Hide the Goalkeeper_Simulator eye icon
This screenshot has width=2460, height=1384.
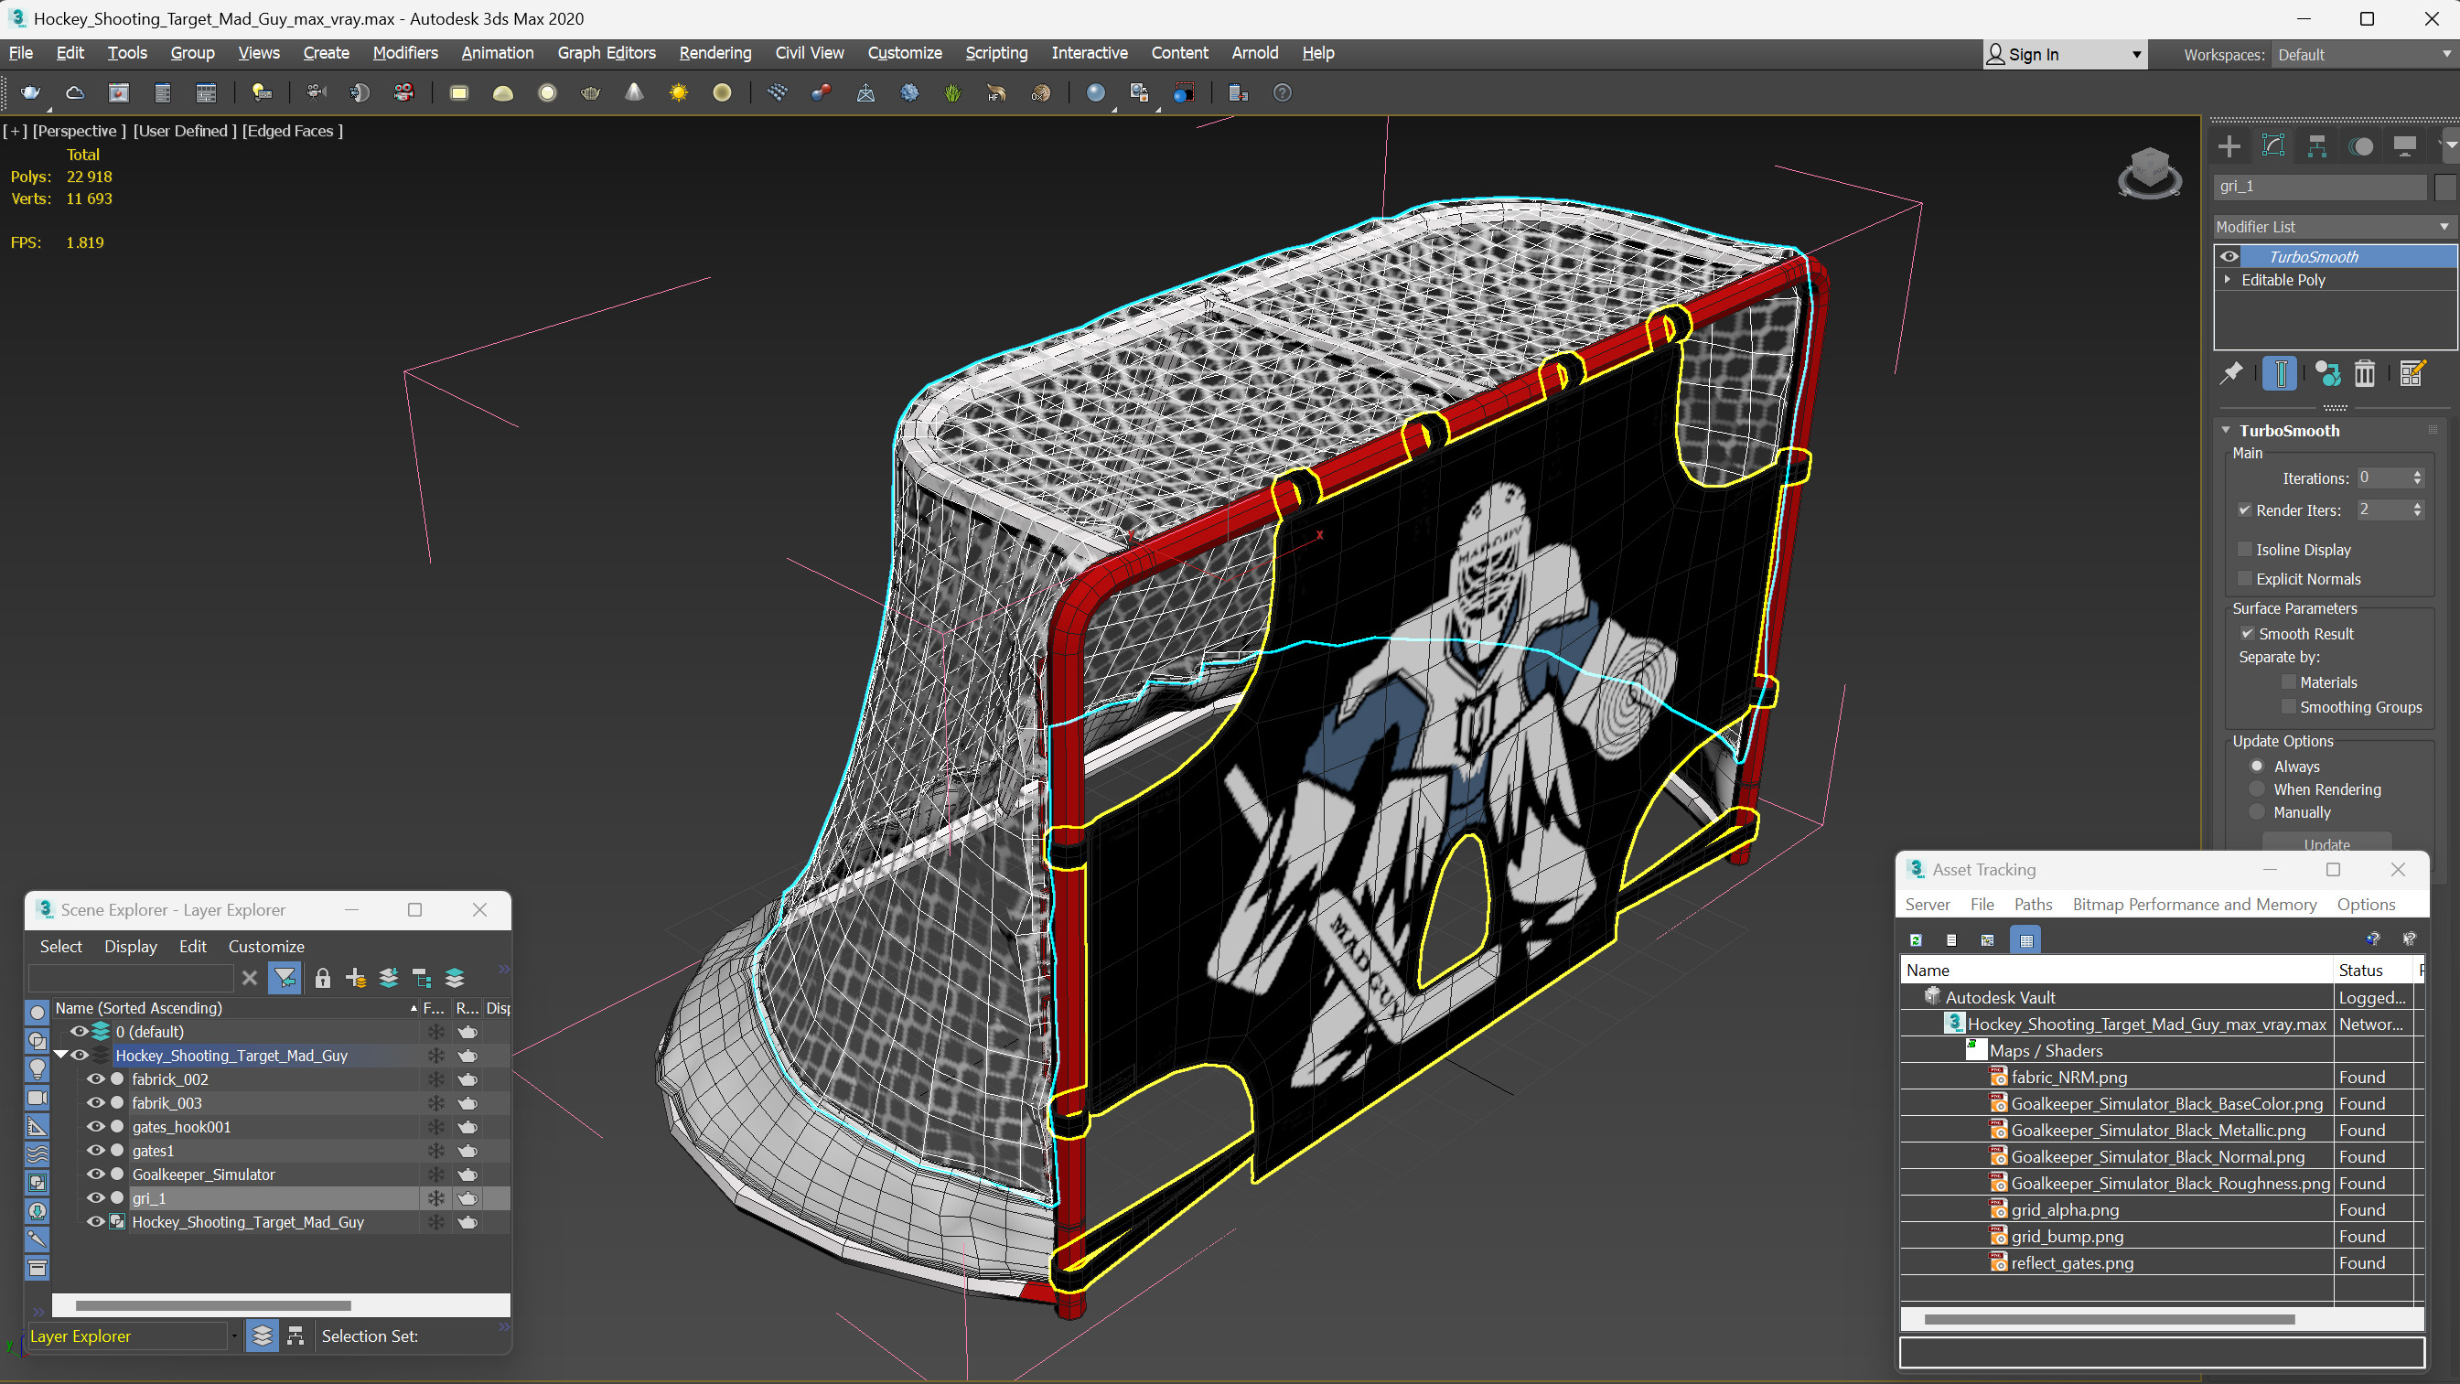[x=95, y=1175]
